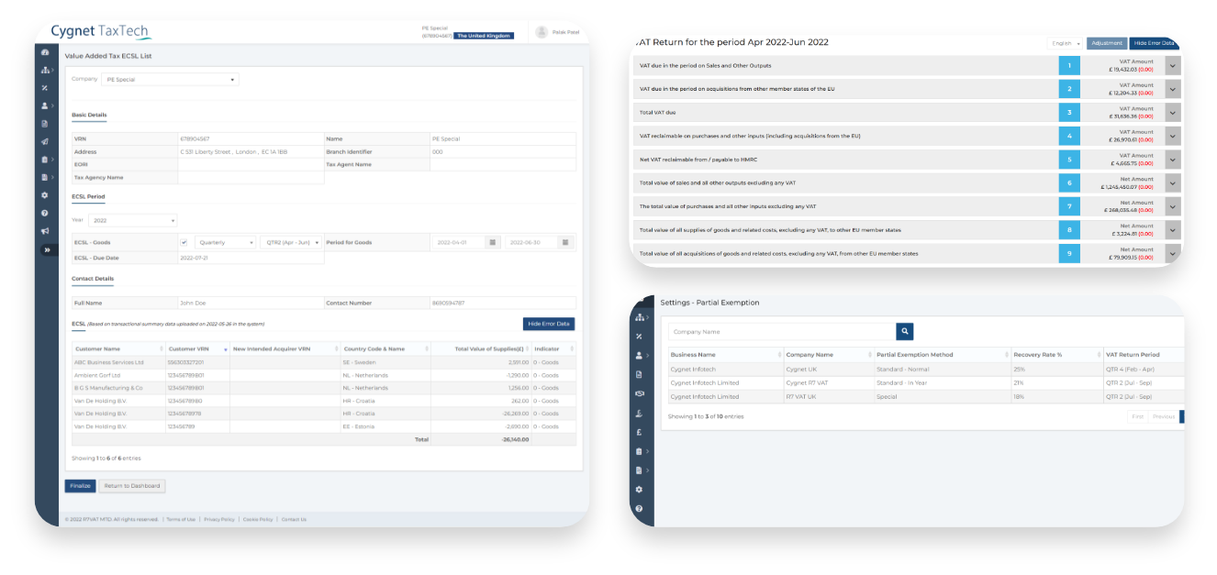Image resolution: width=1217 pixels, height=575 pixels.
Task: Open the paper plane icon in ECSL sidebar
Action: (45, 141)
